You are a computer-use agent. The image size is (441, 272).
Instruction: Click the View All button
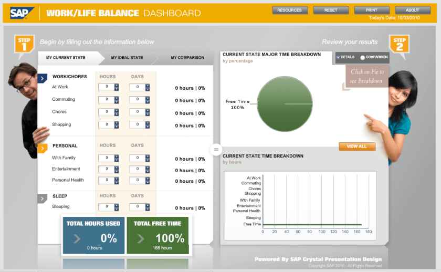coord(357,147)
